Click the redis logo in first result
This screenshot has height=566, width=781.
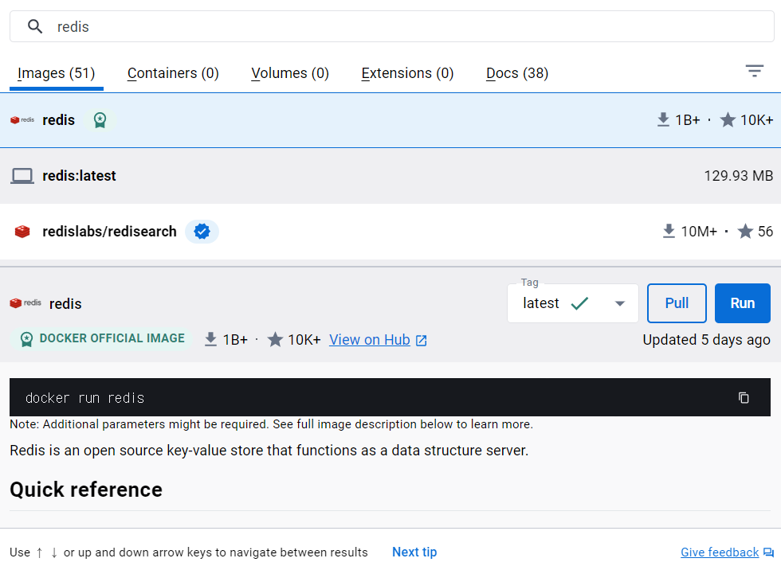(22, 120)
